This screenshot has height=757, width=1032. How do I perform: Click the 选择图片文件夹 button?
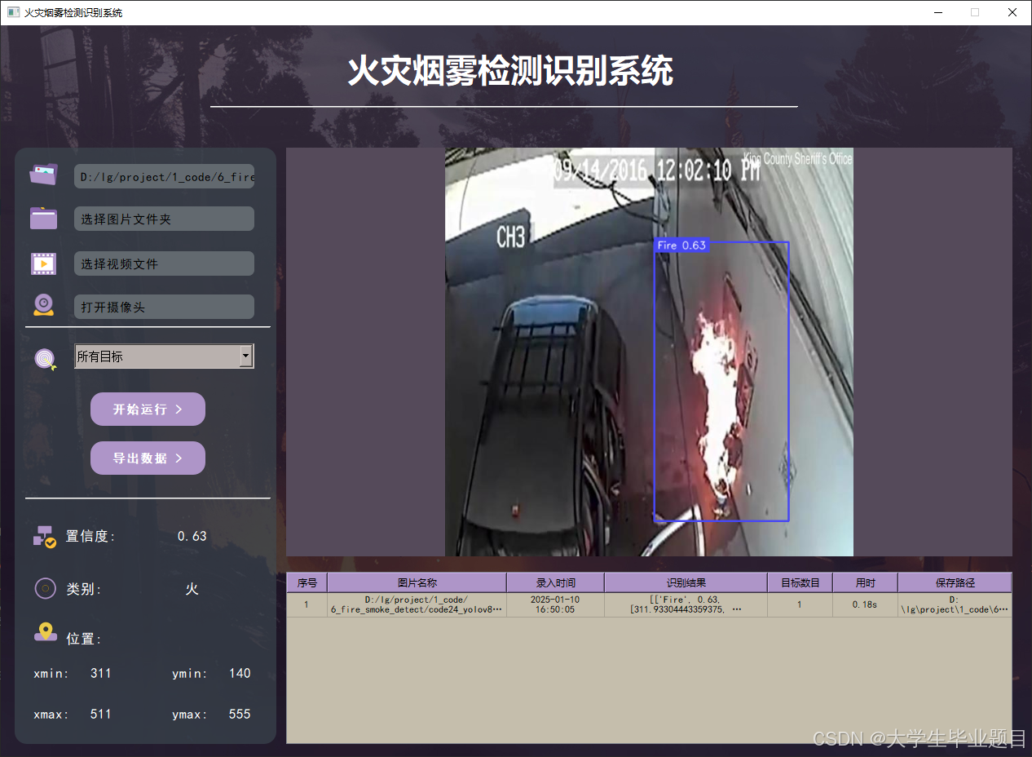[164, 218]
